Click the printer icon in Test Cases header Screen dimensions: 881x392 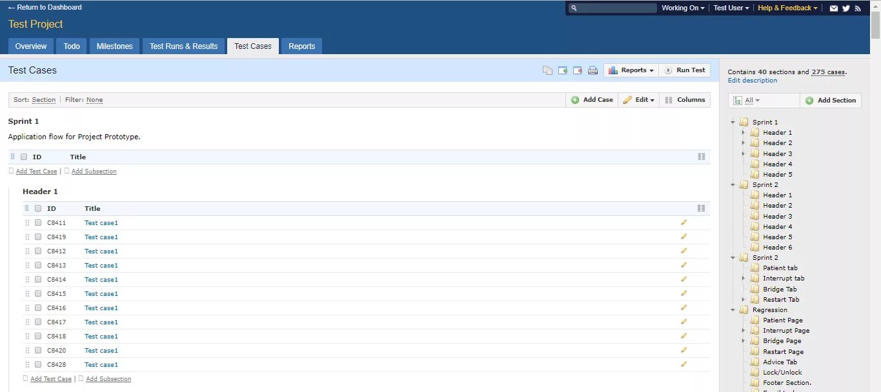click(x=592, y=70)
